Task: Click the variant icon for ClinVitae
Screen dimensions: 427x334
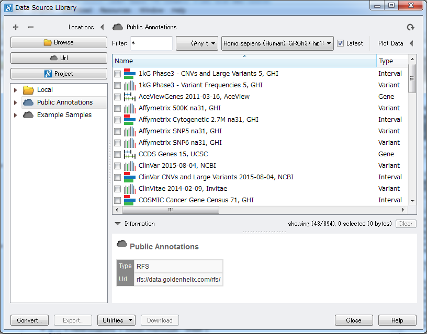Action: point(130,189)
